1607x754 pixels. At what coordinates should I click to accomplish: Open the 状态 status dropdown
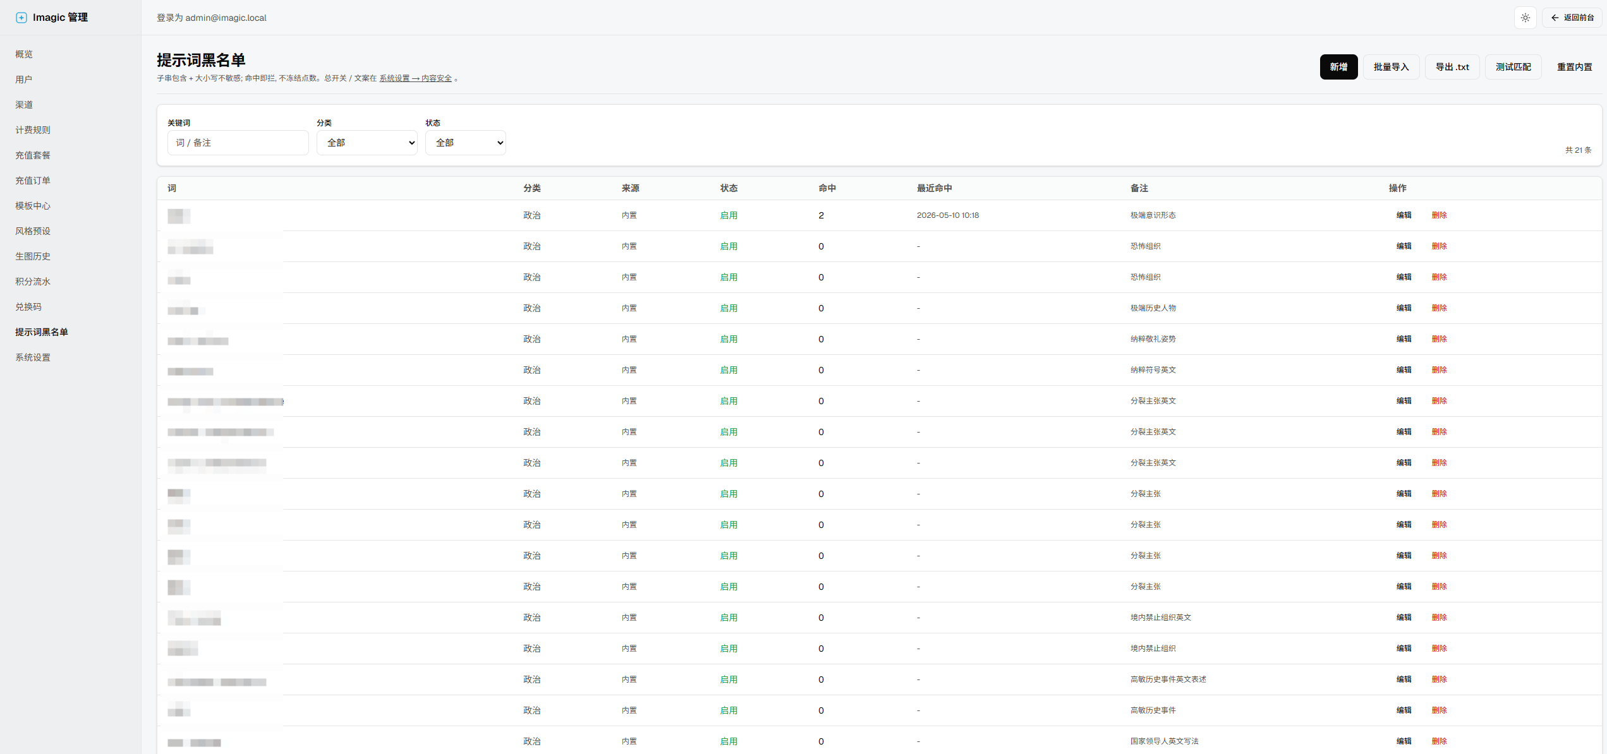pos(466,143)
